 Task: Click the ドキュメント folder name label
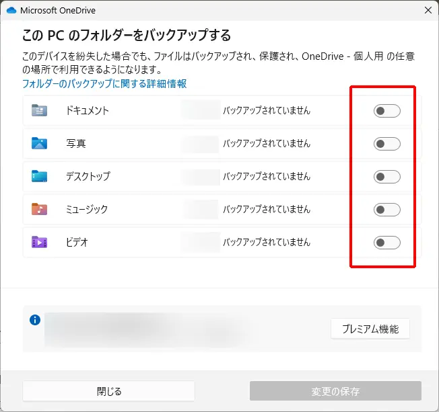(88, 110)
